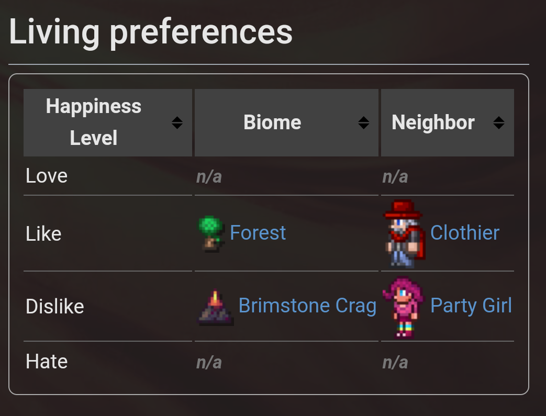Click the Living preferences heading
Screen dimensions: 546x416
click(x=151, y=32)
